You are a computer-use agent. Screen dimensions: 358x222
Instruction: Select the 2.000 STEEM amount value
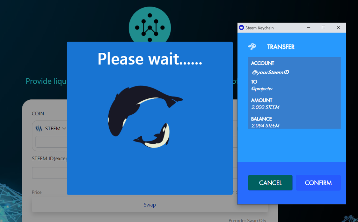265,107
